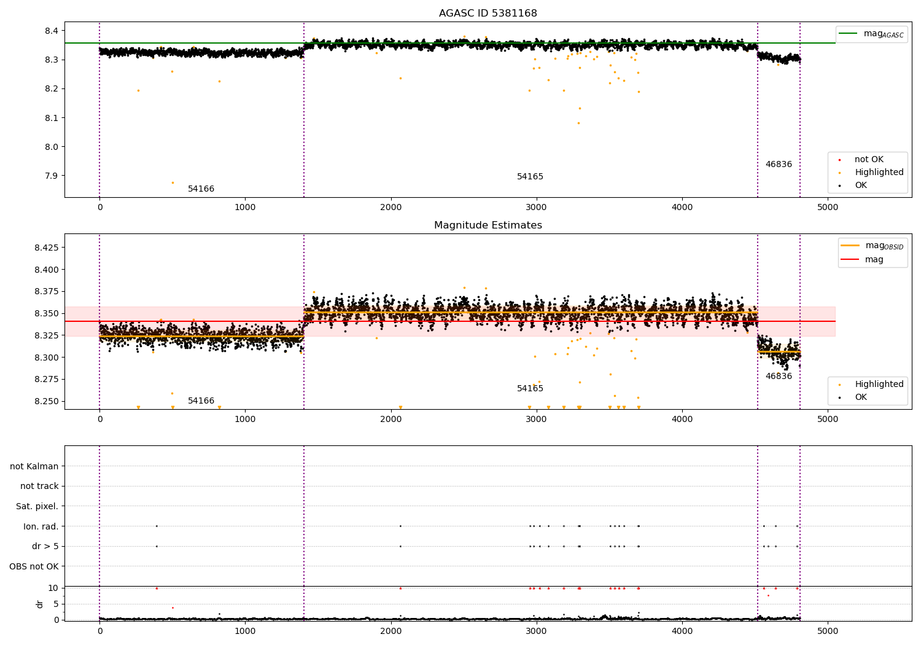The image size is (921, 645).
Task: Click the 10 tick on the dr axis
Action: pos(53,588)
